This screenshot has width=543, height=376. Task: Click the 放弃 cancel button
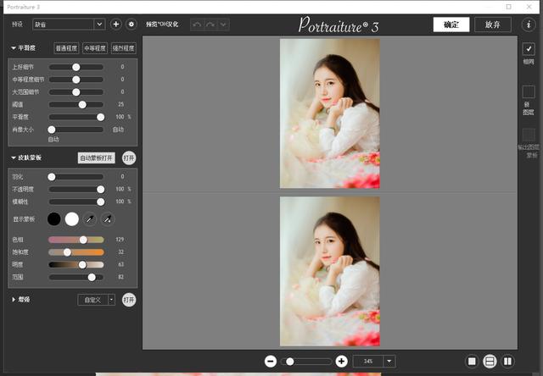[493, 25]
